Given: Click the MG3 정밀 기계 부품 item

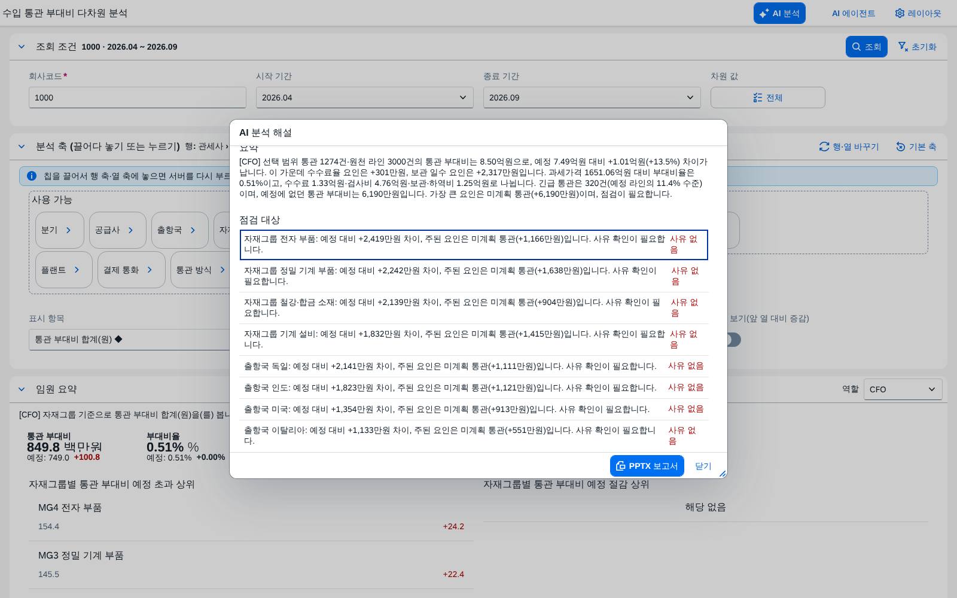Looking at the screenshot, I should (251, 565).
